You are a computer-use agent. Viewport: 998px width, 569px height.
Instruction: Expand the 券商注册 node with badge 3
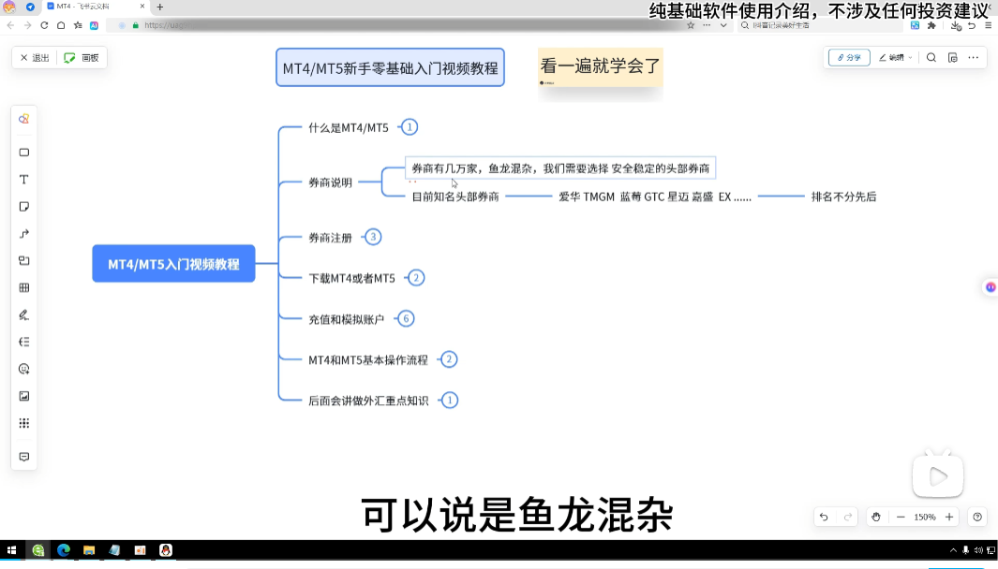tap(373, 237)
